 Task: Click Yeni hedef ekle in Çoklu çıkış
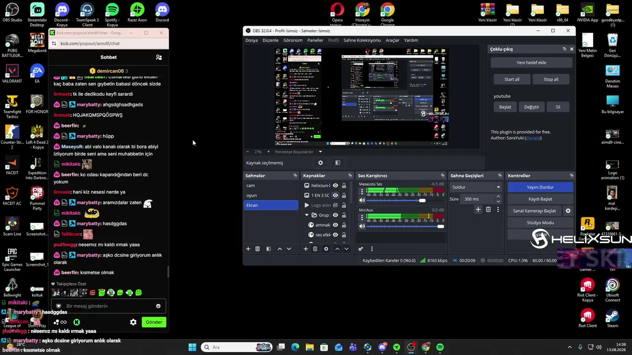531,63
